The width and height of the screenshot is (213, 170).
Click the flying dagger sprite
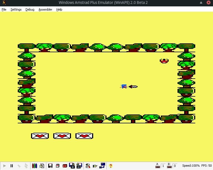click(x=133, y=86)
